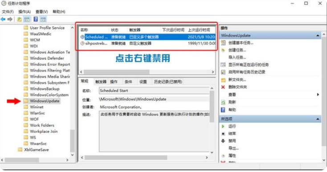Click the 结束 stop icon
Screen dimensions: 327x172
click(223, 134)
